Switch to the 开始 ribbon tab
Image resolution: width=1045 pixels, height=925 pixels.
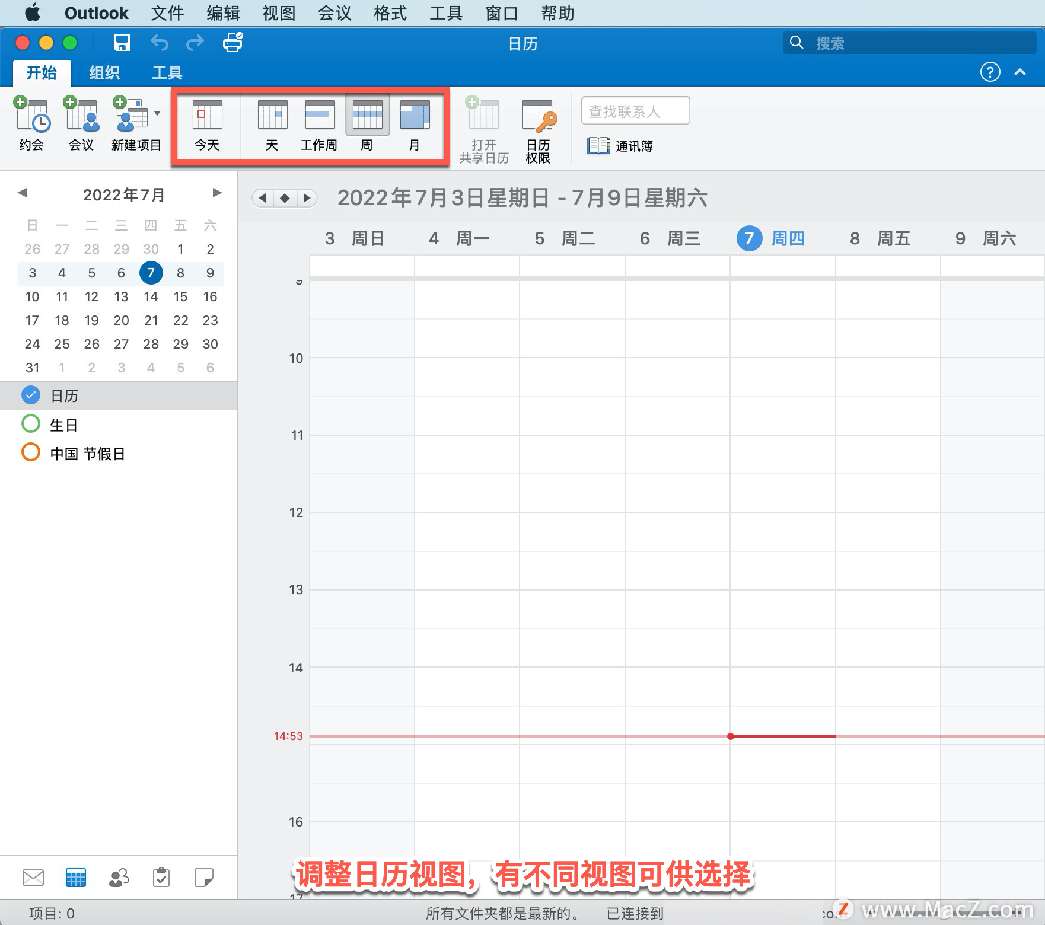tap(42, 72)
